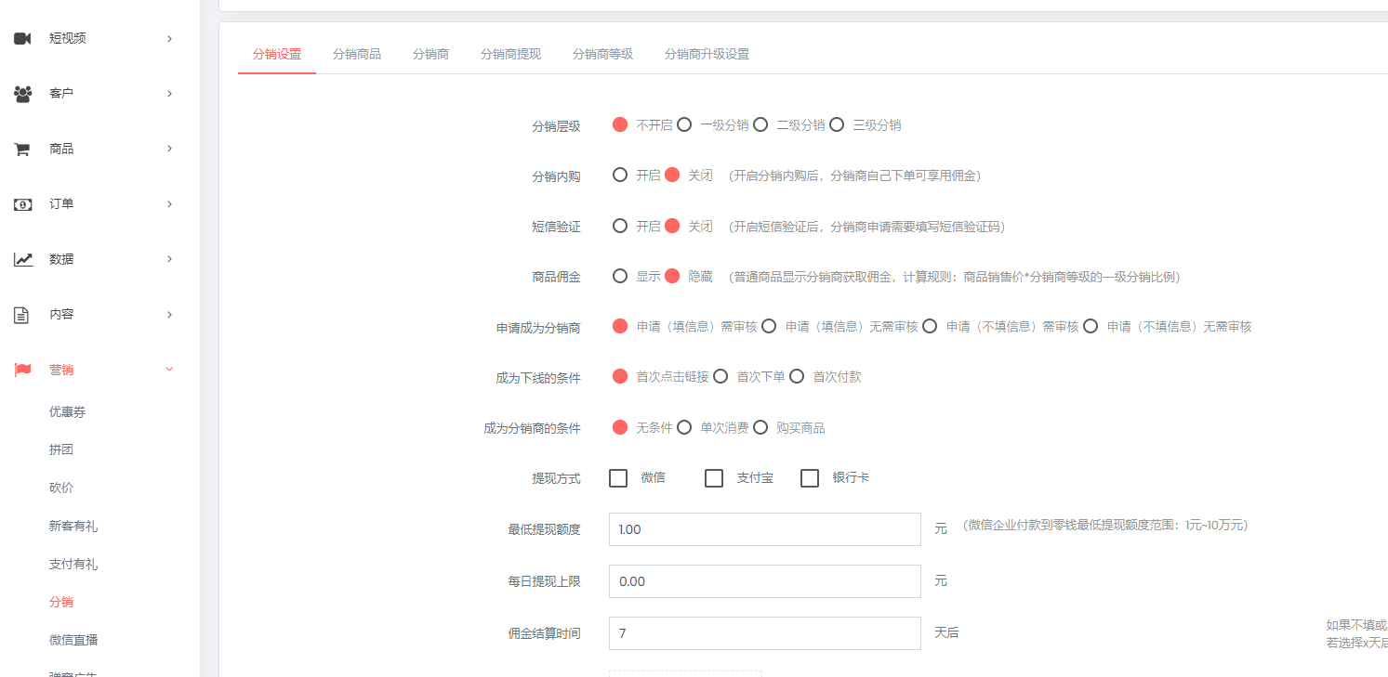Check the 微信 withdrawal method checkbox

618,478
